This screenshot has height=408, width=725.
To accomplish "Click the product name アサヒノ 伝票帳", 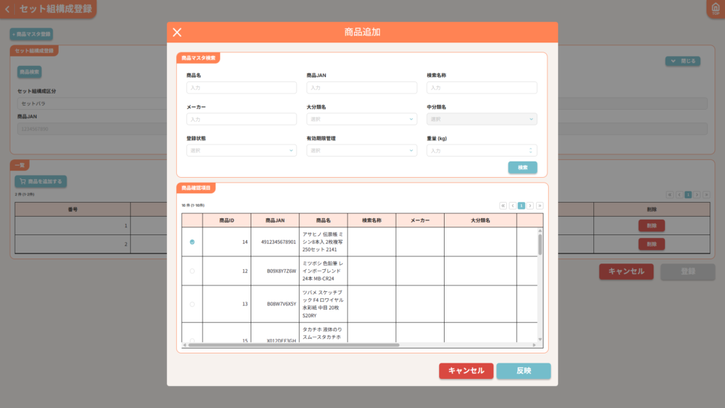I will pos(323,242).
